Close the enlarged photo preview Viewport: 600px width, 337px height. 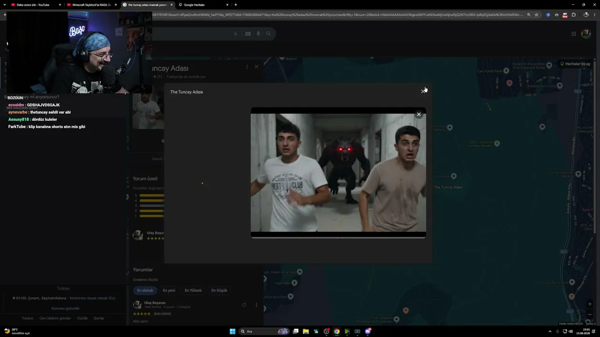coord(419,114)
